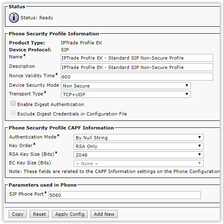The height and width of the screenshot is (224, 223).
Task: Click the 'Authentication Mode' label
Action: tap(33, 137)
